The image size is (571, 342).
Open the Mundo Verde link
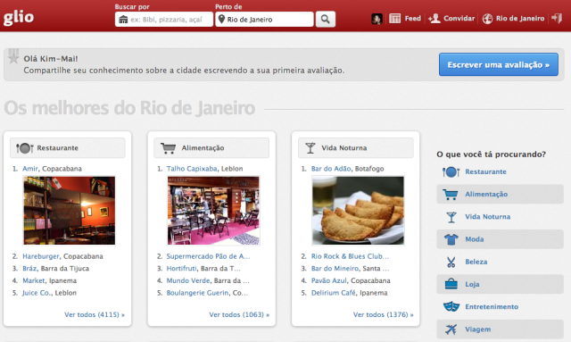tap(188, 280)
